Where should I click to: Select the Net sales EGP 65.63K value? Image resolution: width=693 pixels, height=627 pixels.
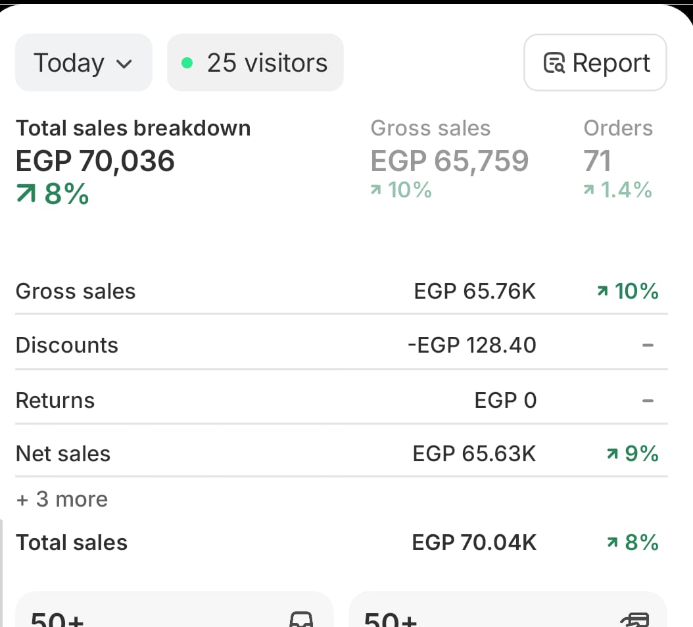tap(474, 454)
